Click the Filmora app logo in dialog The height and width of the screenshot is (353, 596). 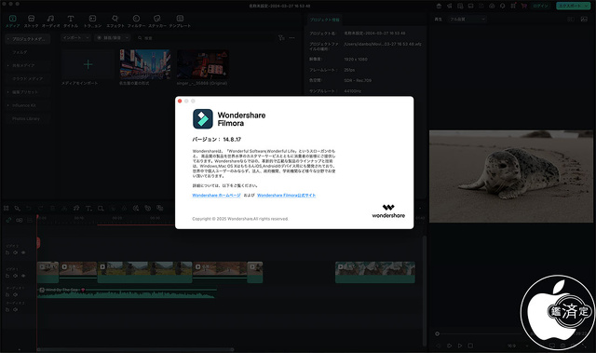tap(203, 119)
